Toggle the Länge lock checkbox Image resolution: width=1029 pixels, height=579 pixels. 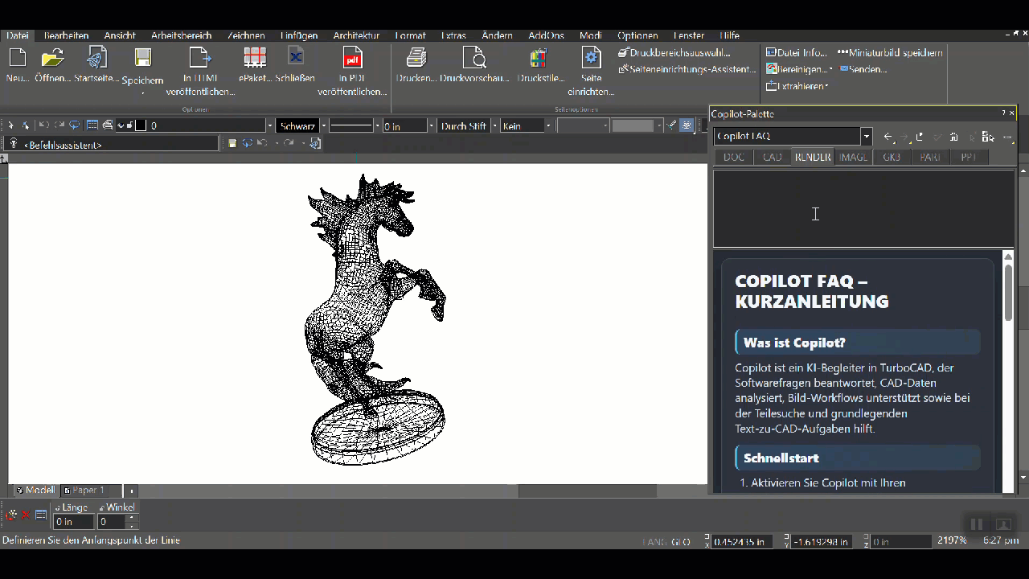(58, 508)
